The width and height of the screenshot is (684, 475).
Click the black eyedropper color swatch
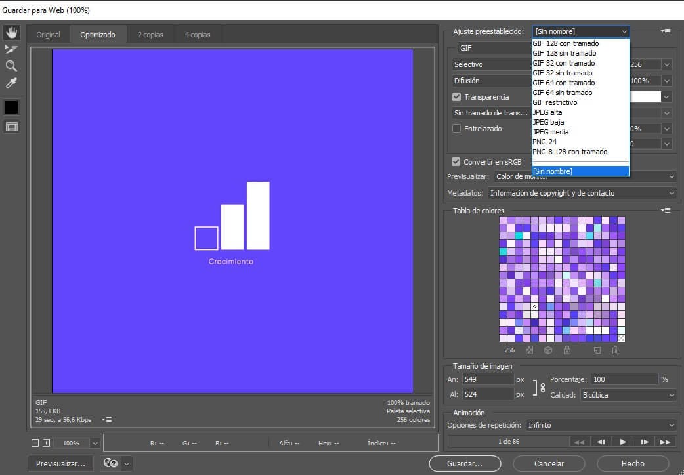[11, 107]
